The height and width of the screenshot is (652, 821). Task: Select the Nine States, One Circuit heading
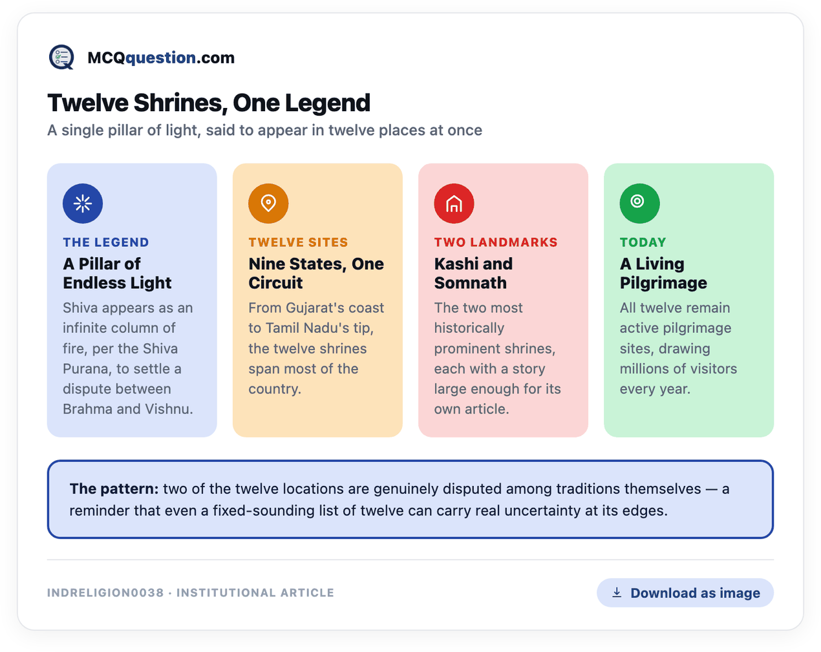316,273
